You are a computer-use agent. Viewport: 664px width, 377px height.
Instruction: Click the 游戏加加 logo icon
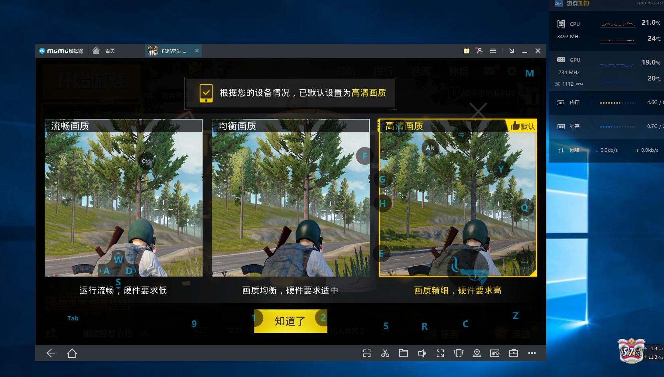click(559, 3)
